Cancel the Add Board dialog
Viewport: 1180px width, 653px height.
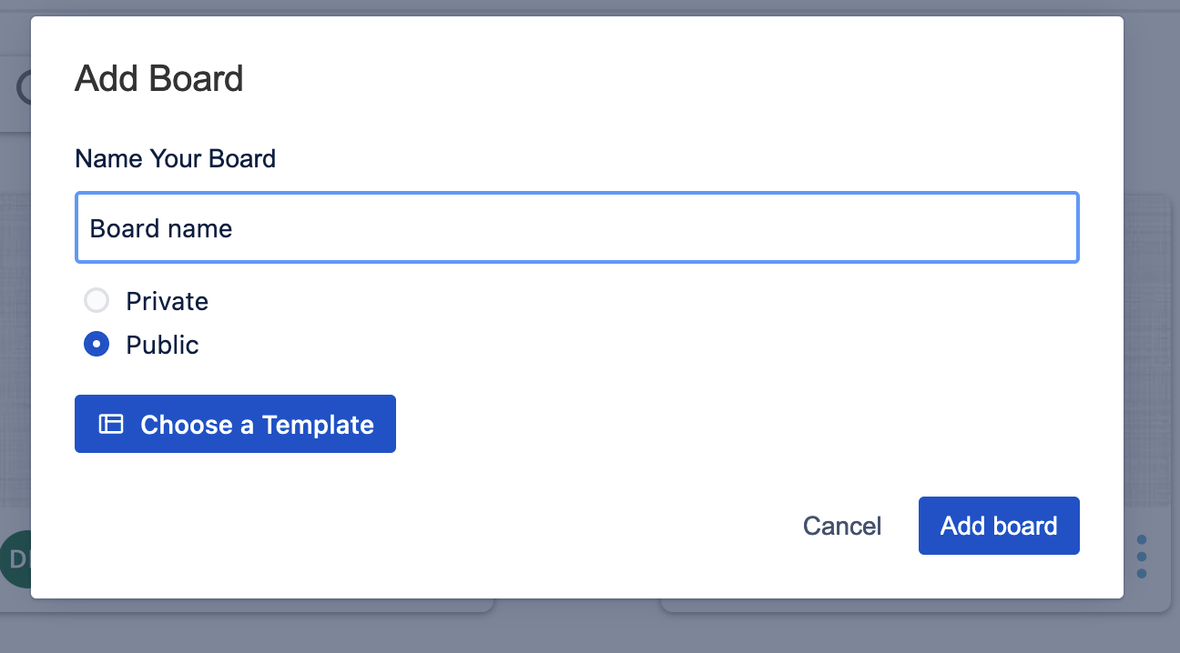[841, 526]
